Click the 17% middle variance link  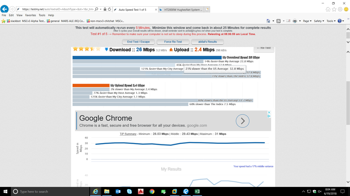click(x=253, y=166)
